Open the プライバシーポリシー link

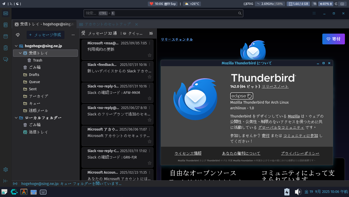[x=300, y=153]
